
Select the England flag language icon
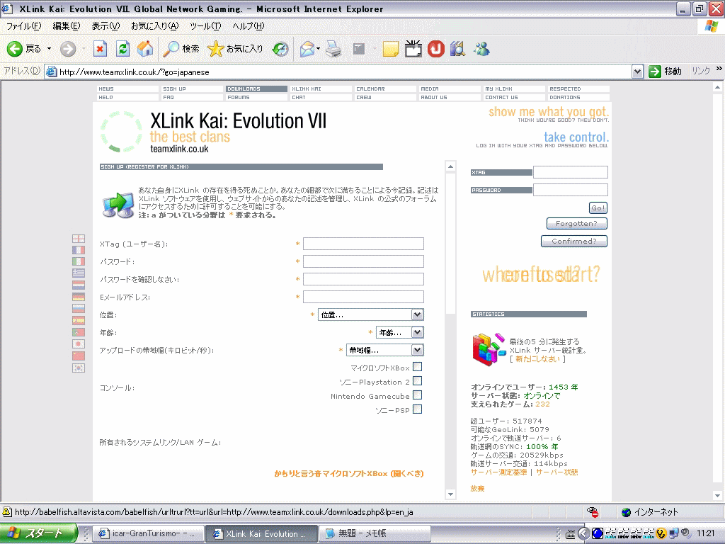[x=79, y=239]
